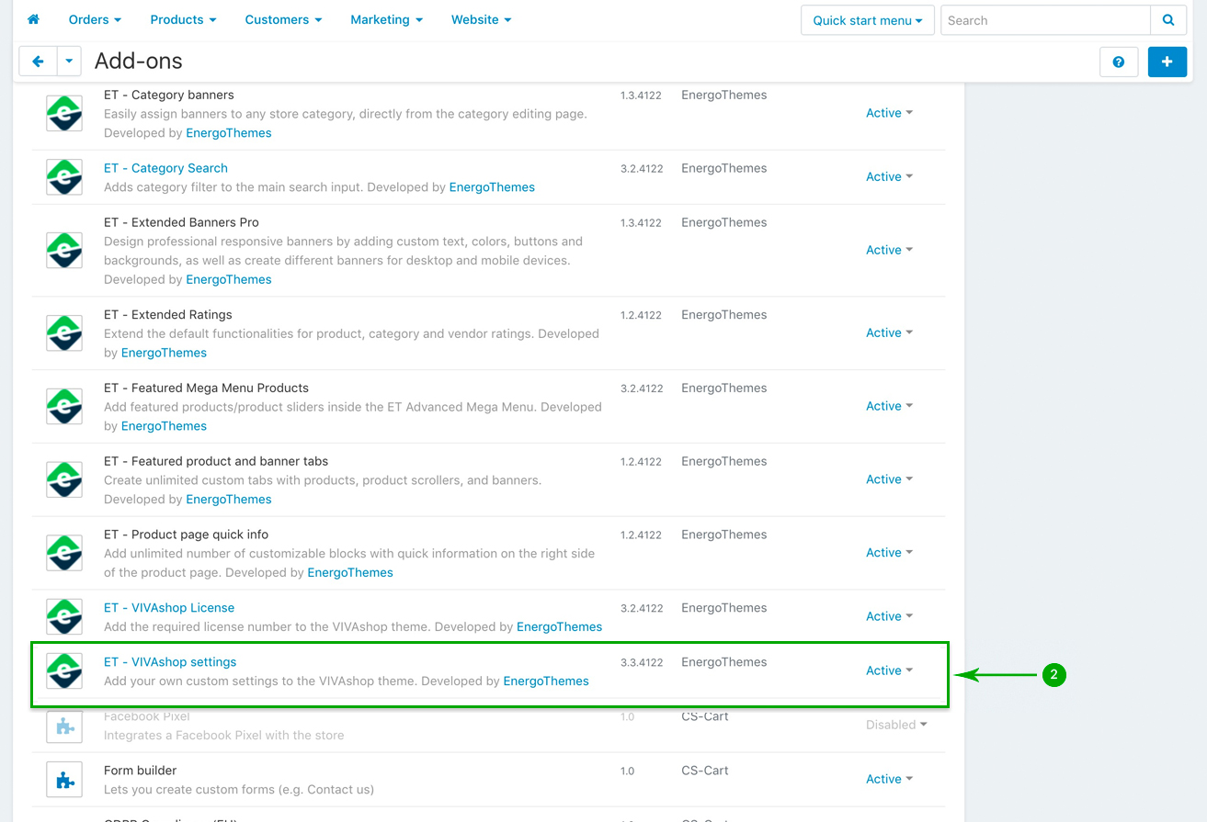The height and width of the screenshot is (822, 1207).
Task: Click EnergoThemes link in Product page quick info
Action: coord(350,573)
